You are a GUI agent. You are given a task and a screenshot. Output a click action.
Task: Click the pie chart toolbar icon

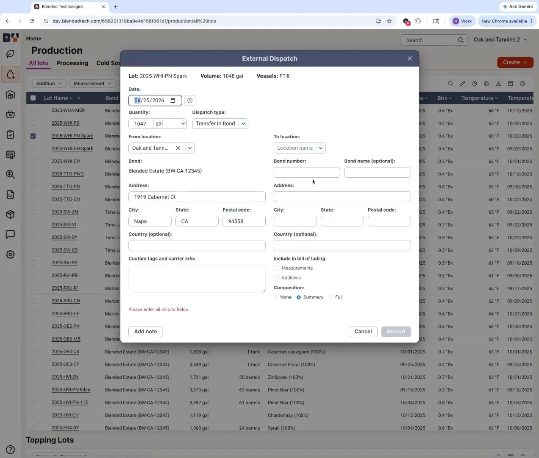point(475,84)
